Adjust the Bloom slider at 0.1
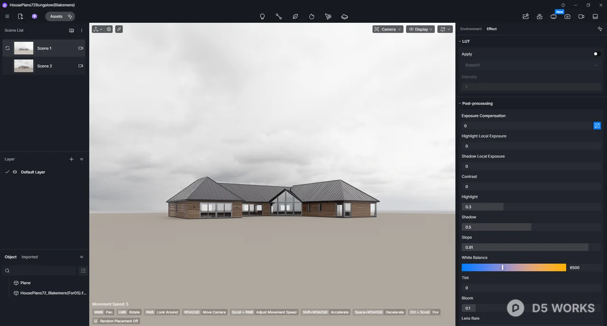The height and width of the screenshot is (326, 607). (531, 308)
